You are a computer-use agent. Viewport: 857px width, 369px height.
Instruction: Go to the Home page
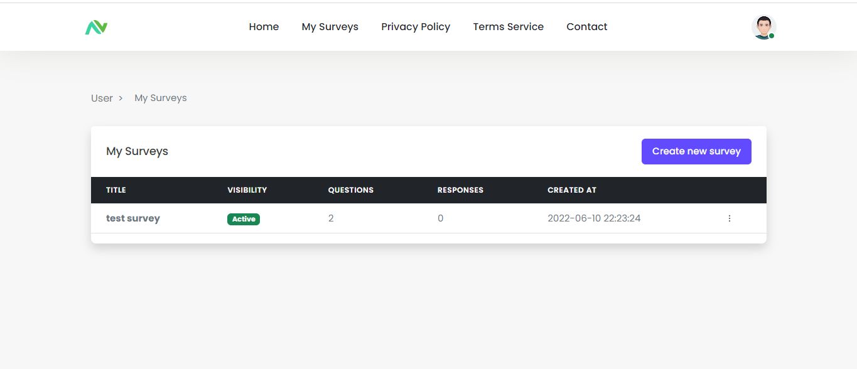(x=264, y=26)
